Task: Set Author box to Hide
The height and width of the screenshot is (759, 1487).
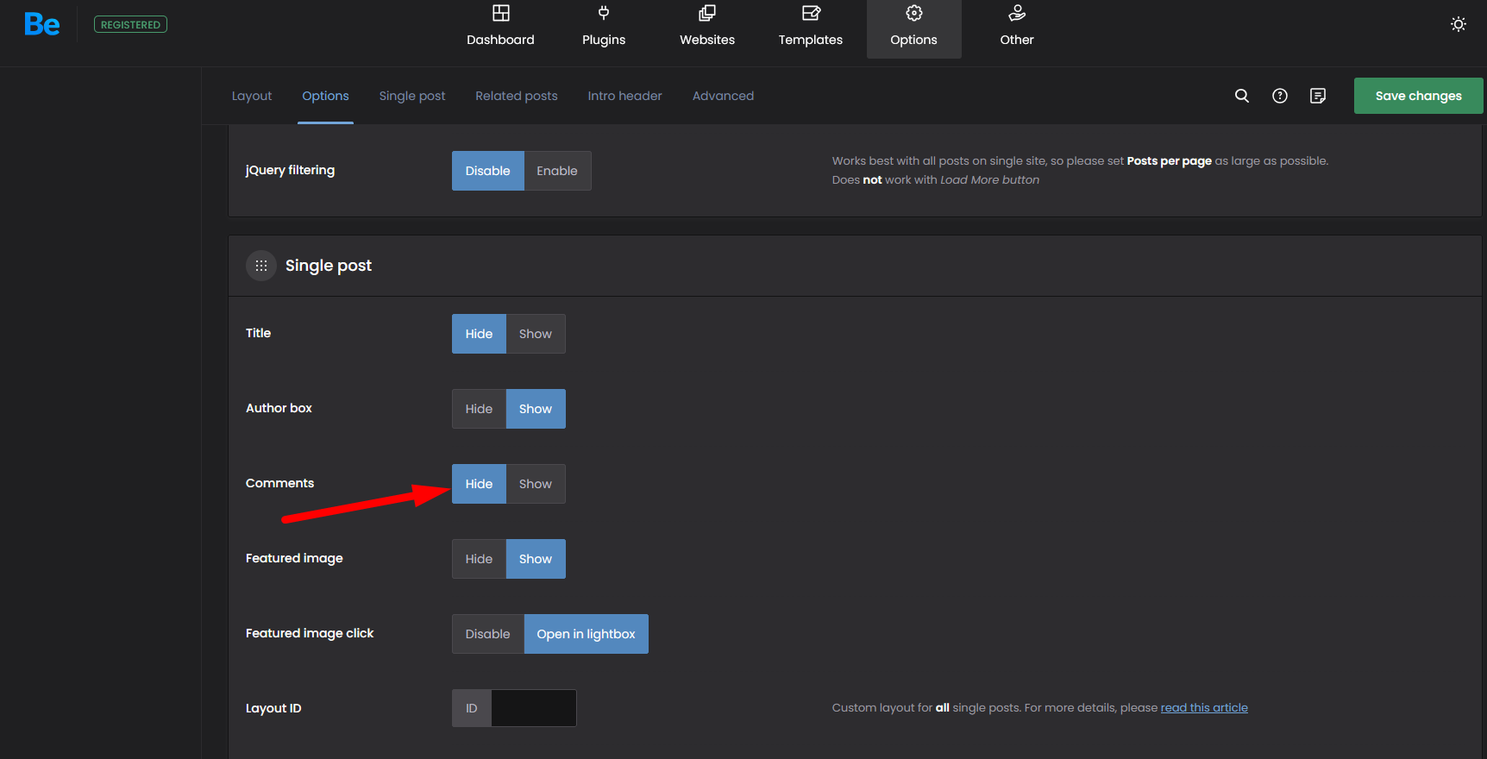Action: 479,409
